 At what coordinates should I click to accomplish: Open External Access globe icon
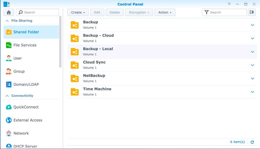(x=9, y=120)
